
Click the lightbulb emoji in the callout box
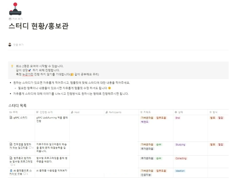coord(12,66)
